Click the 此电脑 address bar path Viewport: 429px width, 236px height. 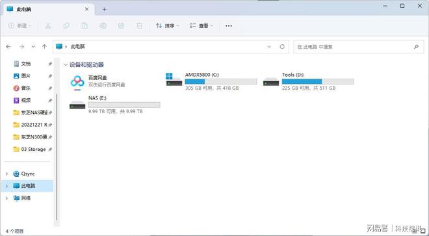click(78, 47)
